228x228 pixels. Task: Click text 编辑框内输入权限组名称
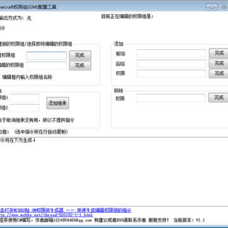point(27,77)
